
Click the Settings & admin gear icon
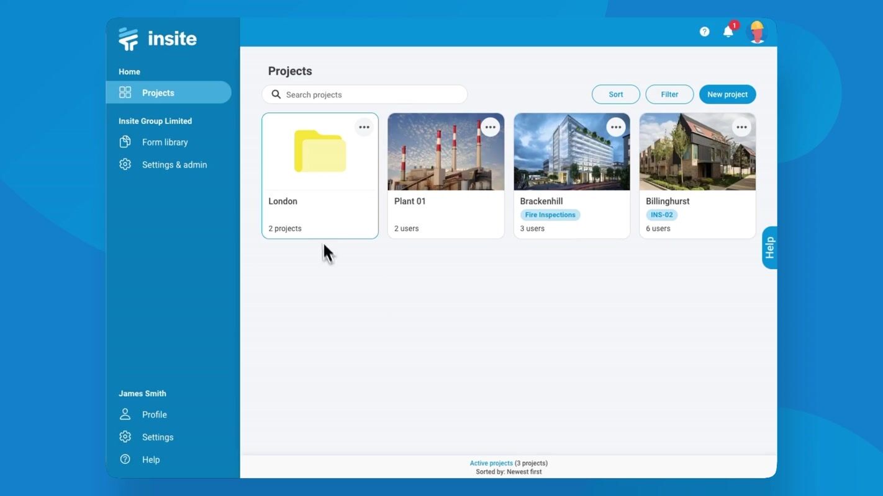click(x=125, y=164)
